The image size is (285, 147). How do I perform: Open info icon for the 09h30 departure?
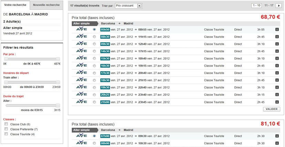pyautogui.click(x=277, y=44)
